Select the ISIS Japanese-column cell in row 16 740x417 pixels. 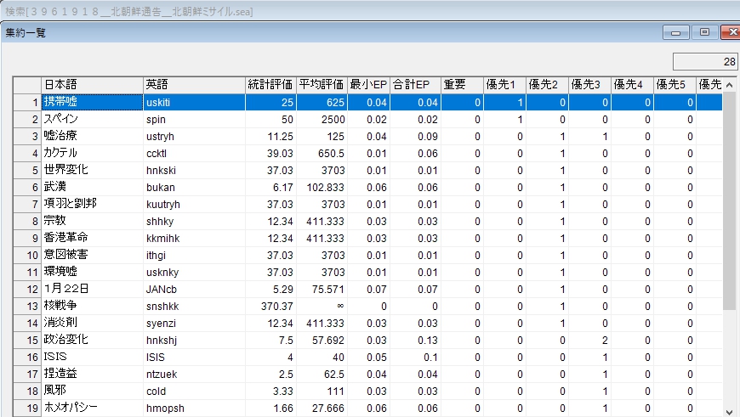point(92,357)
